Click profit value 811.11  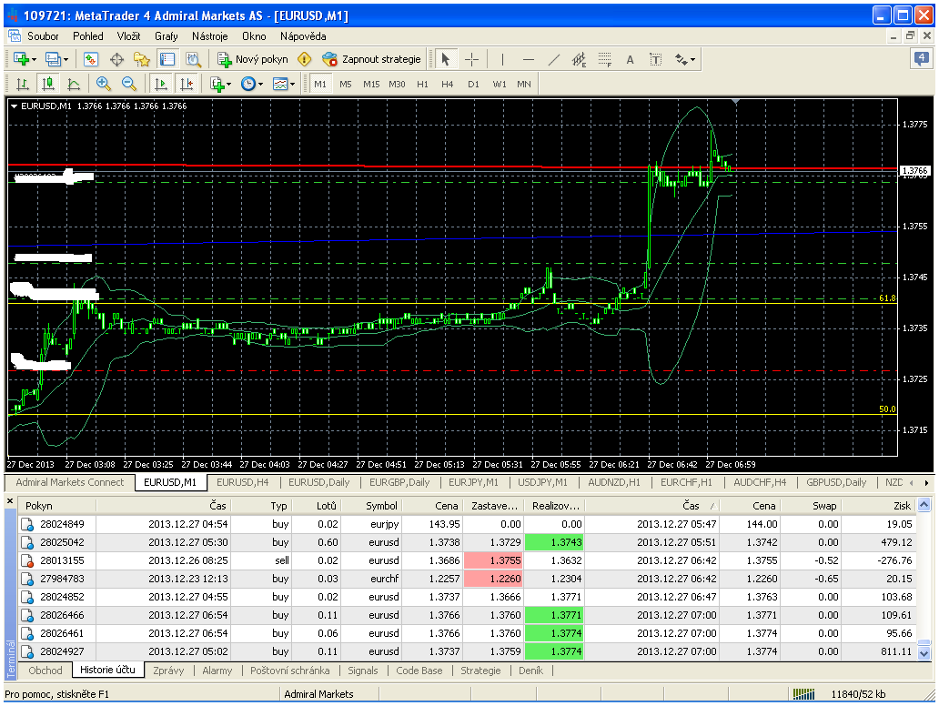896,651
